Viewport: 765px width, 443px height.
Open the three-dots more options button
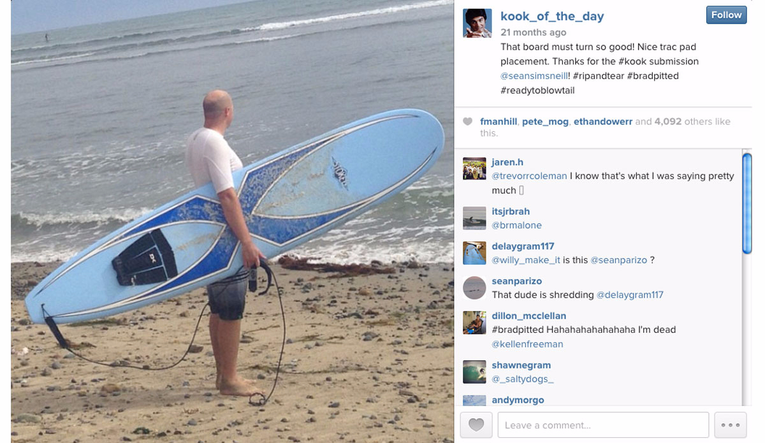730,425
